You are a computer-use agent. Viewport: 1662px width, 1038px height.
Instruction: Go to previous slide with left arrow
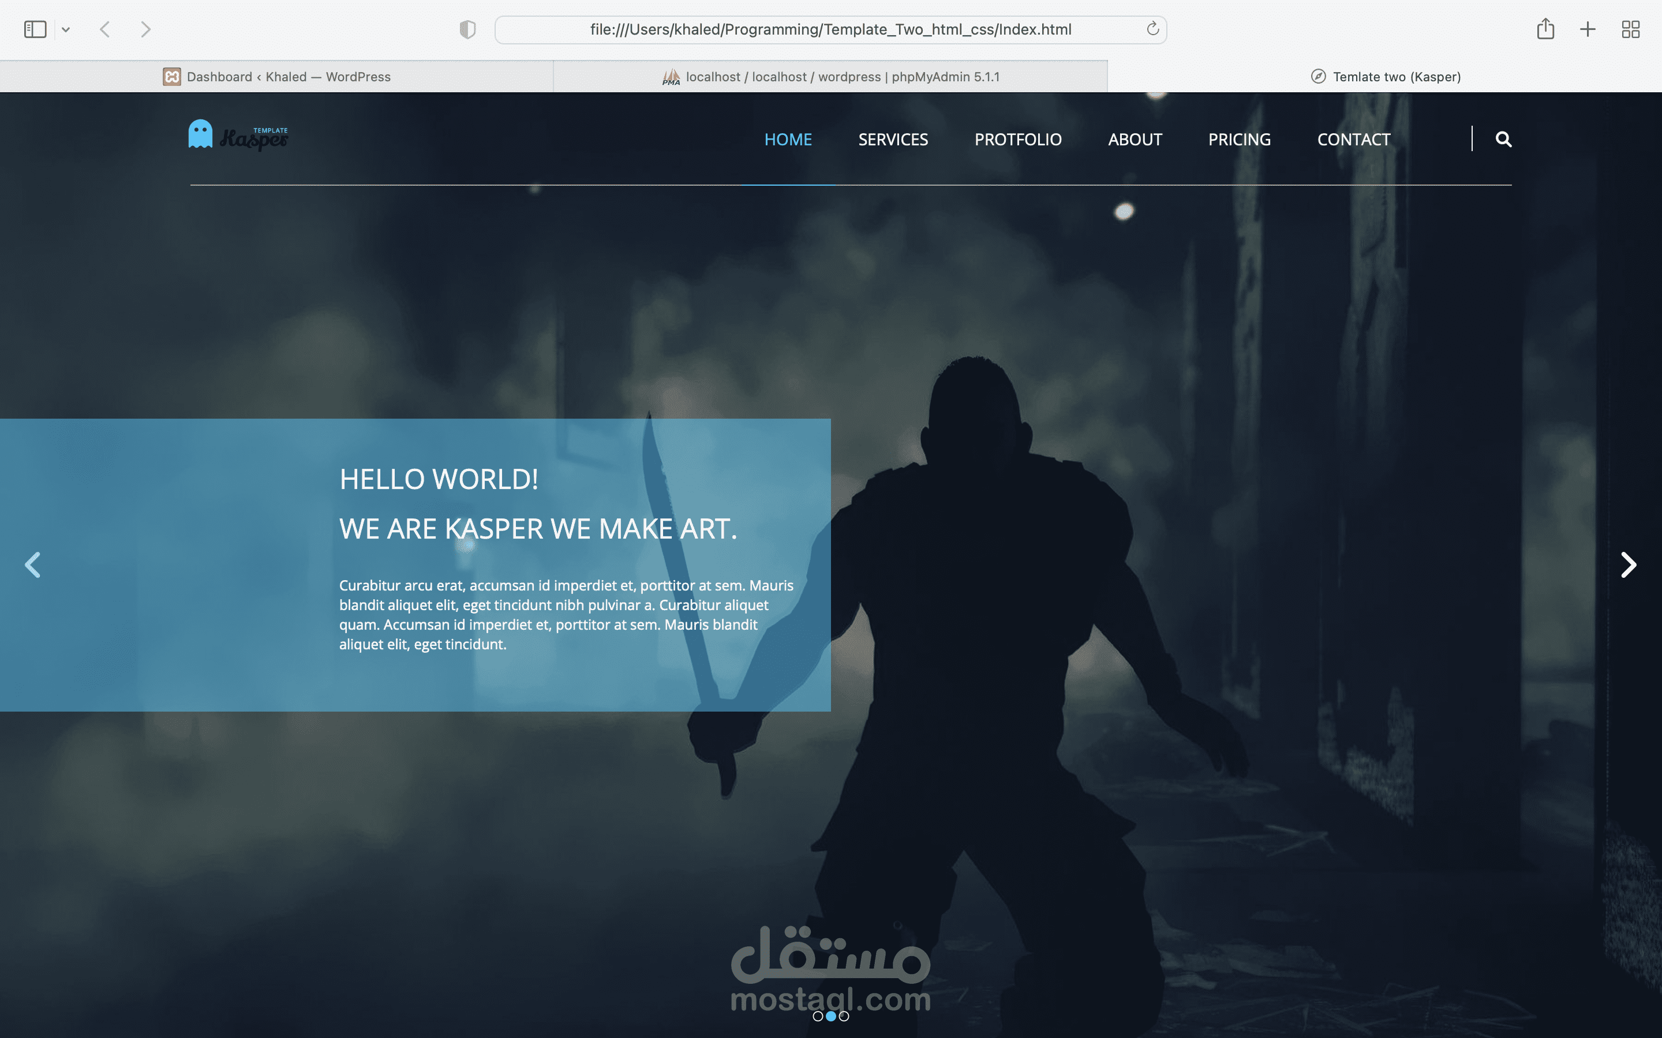32,565
